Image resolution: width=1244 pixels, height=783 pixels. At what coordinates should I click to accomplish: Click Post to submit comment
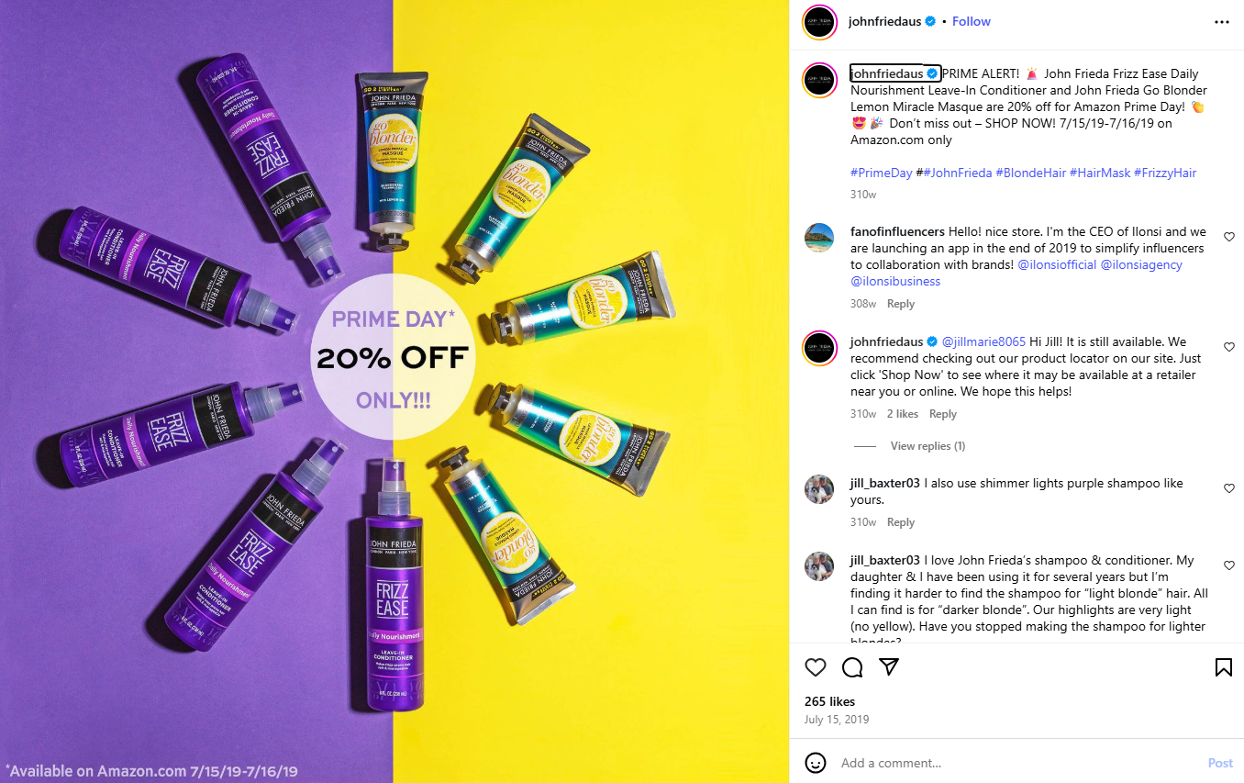click(1220, 763)
